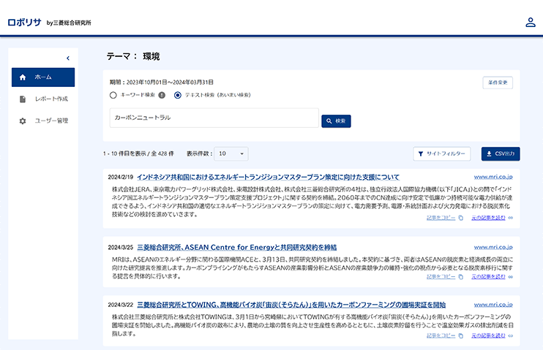
Task: Collapse the sidebar with the chevron
Action: (68, 58)
